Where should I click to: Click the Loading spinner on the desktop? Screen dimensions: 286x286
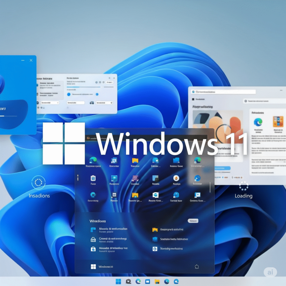click(244, 186)
